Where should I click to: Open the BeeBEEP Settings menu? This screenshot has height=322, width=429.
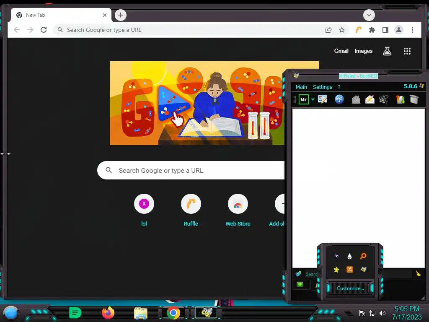click(x=323, y=87)
